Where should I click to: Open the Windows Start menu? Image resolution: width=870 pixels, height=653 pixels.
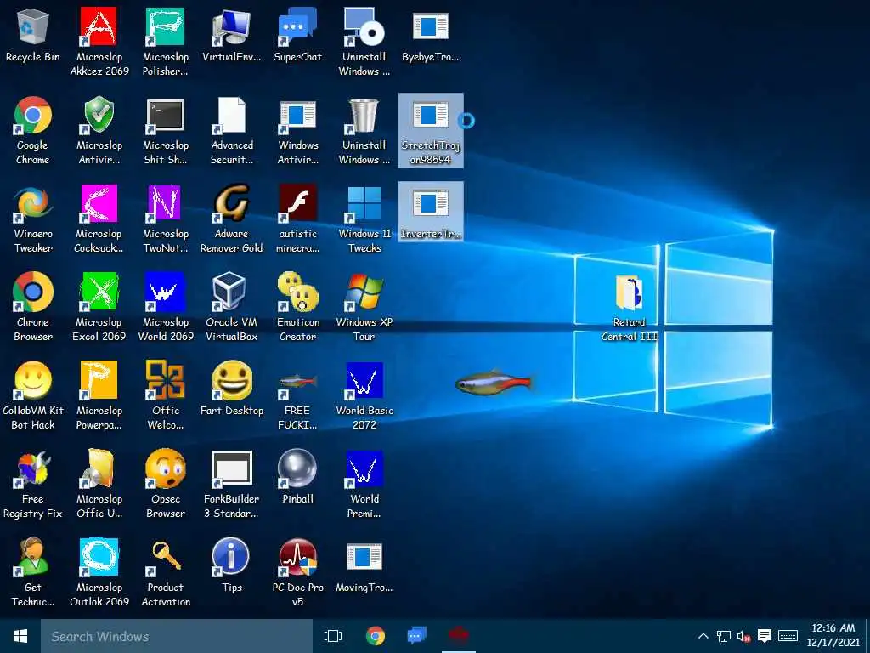(20, 636)
